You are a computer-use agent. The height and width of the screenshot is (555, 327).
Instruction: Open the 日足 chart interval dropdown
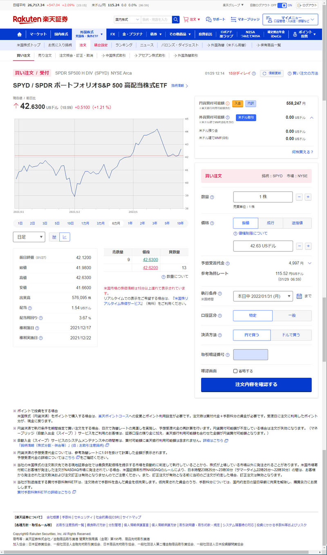coord(29,237)
